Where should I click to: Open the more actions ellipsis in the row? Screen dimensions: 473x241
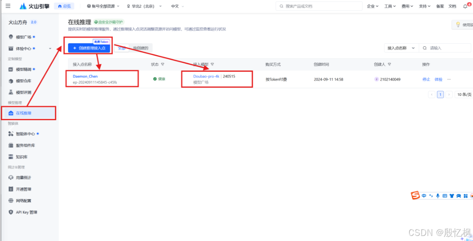(x=449, y=79)
